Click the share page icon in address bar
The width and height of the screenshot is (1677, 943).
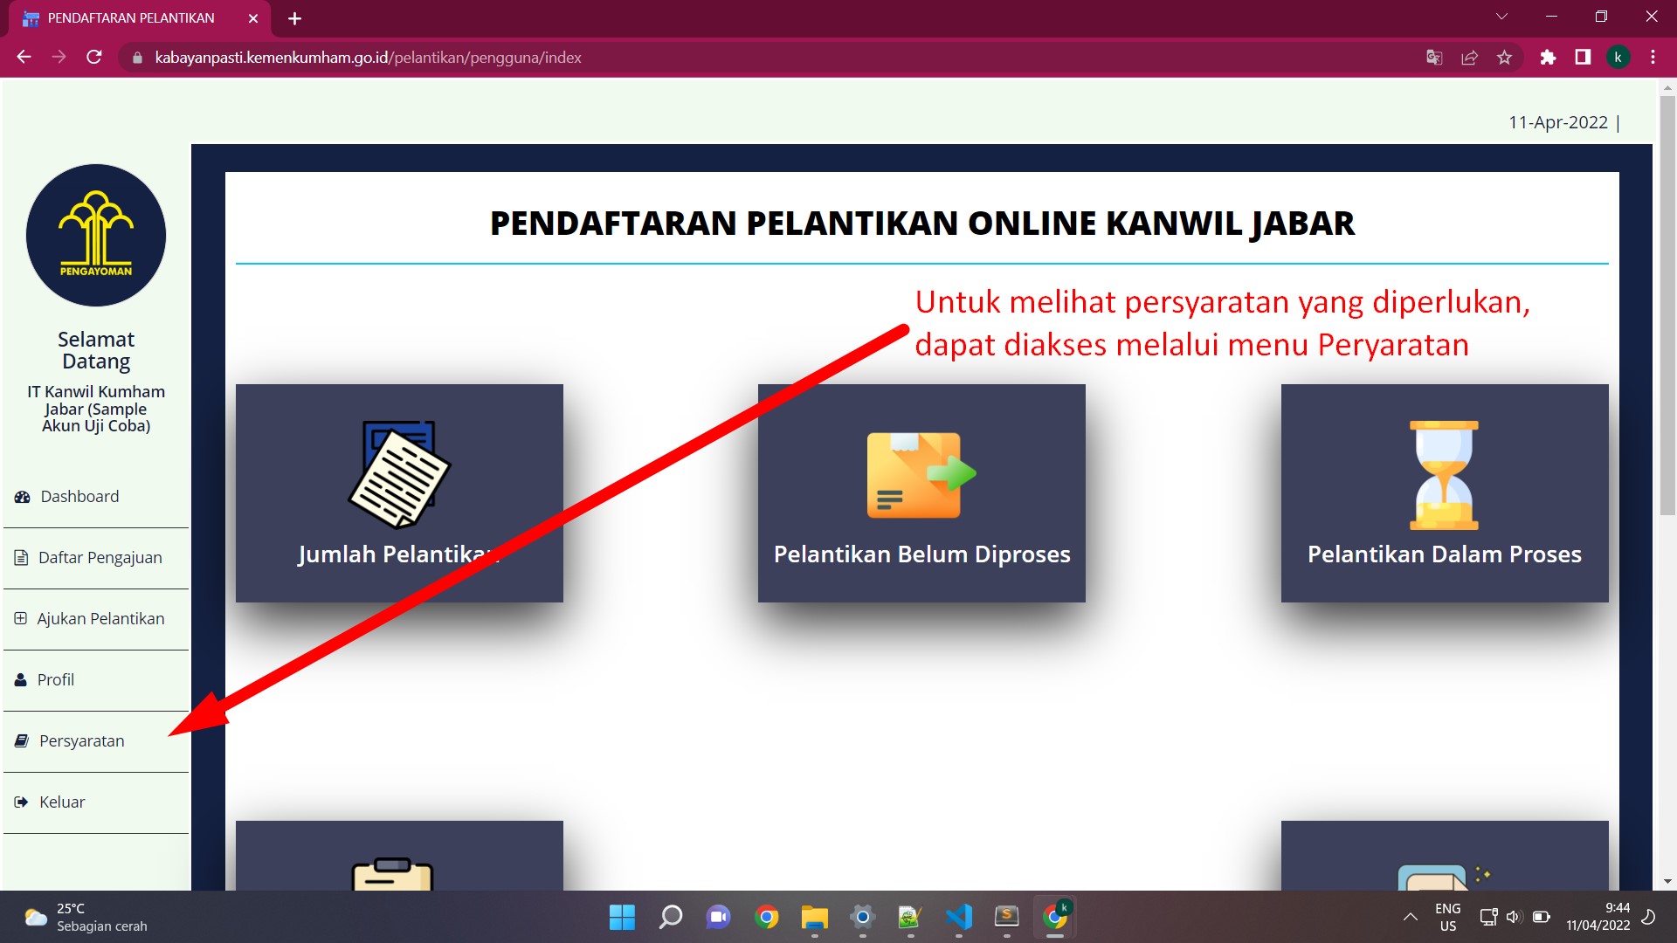(1469, 58)
